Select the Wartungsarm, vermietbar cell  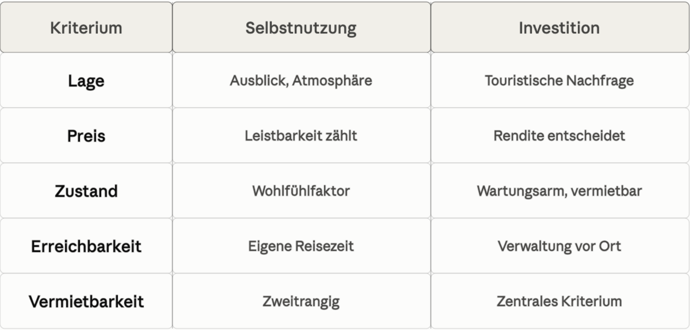pos(560,191)
